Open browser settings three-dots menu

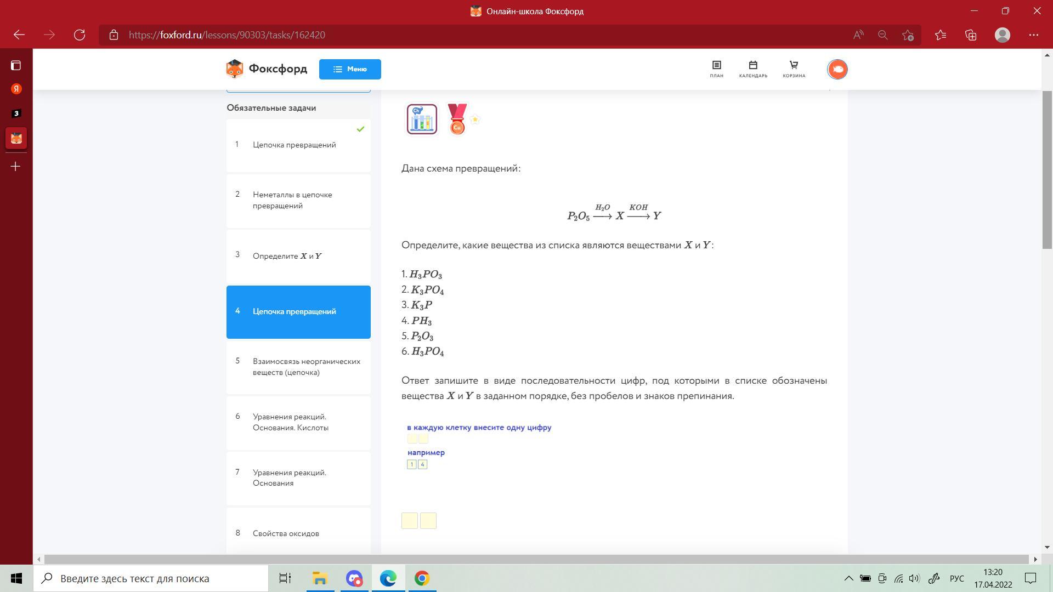1034,35
